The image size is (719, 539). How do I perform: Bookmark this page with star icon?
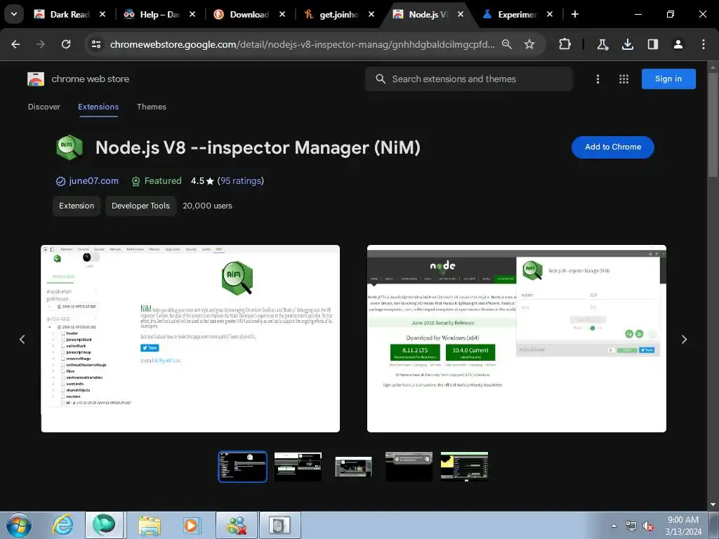[529, 44]
